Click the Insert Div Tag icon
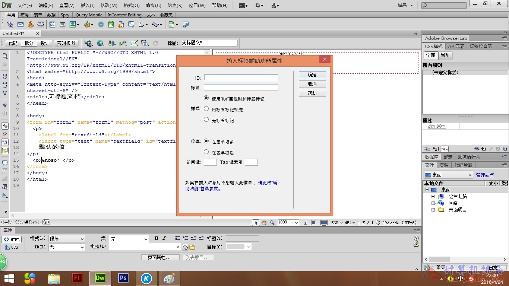Viewport: 509px width, 286px height. [63, 25]
